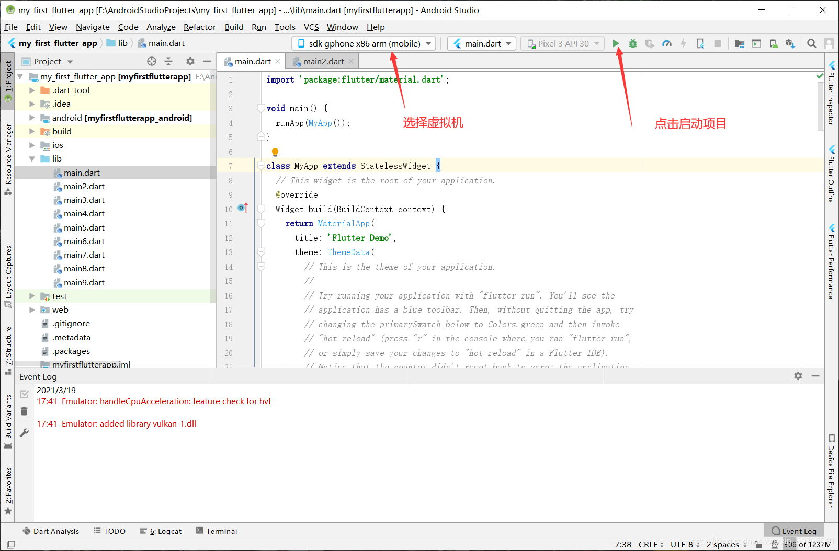Click green analysis checkmark at editor top right
Screen dimensions: 839x551
[x=820, y=76]
